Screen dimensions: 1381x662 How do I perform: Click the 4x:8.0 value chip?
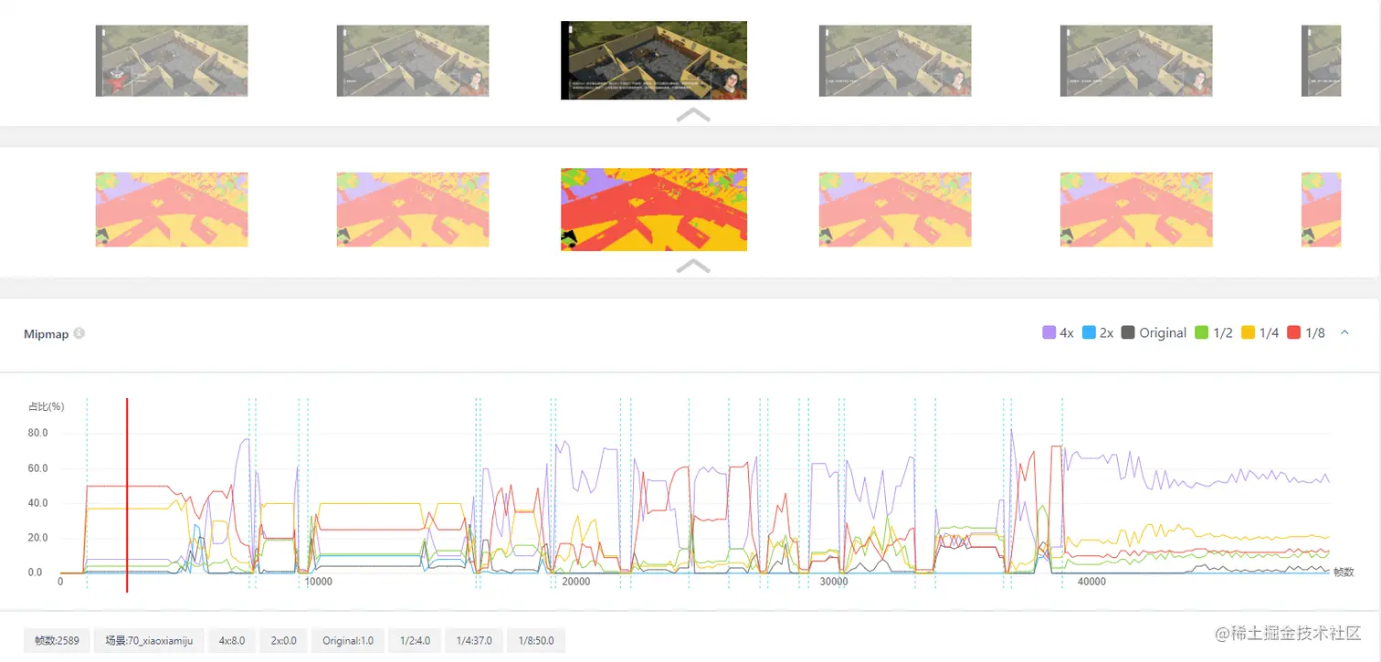(232, 641)
